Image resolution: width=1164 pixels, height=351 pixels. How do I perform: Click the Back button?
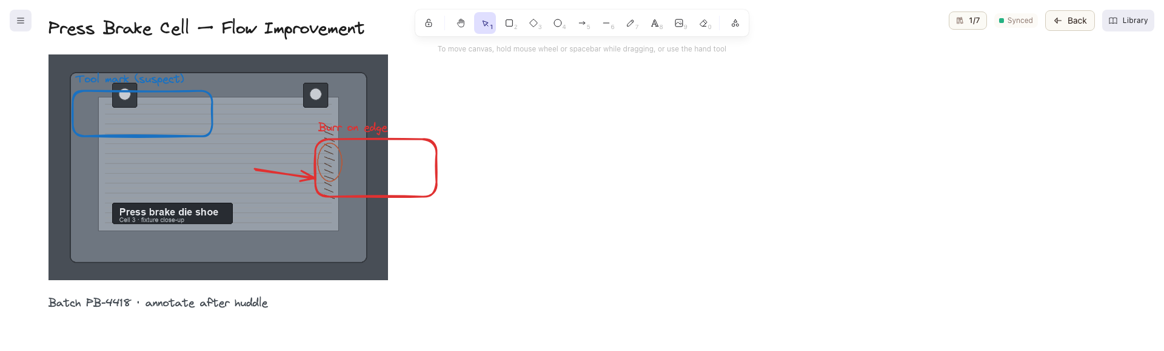(1069, 21)
